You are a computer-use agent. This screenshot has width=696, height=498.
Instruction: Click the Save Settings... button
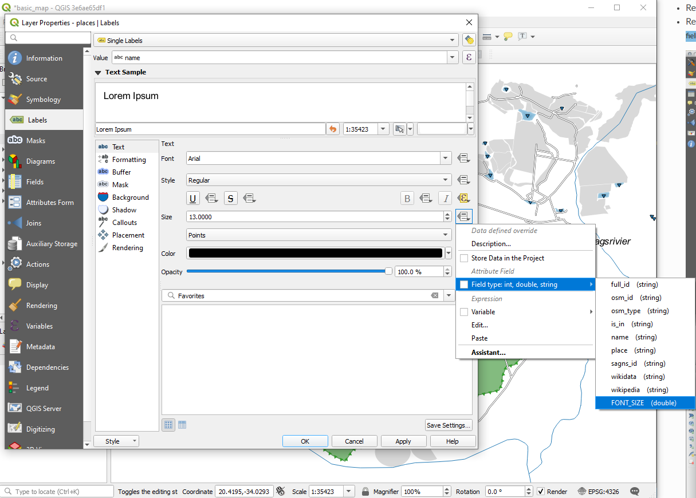tap(449, 425)
